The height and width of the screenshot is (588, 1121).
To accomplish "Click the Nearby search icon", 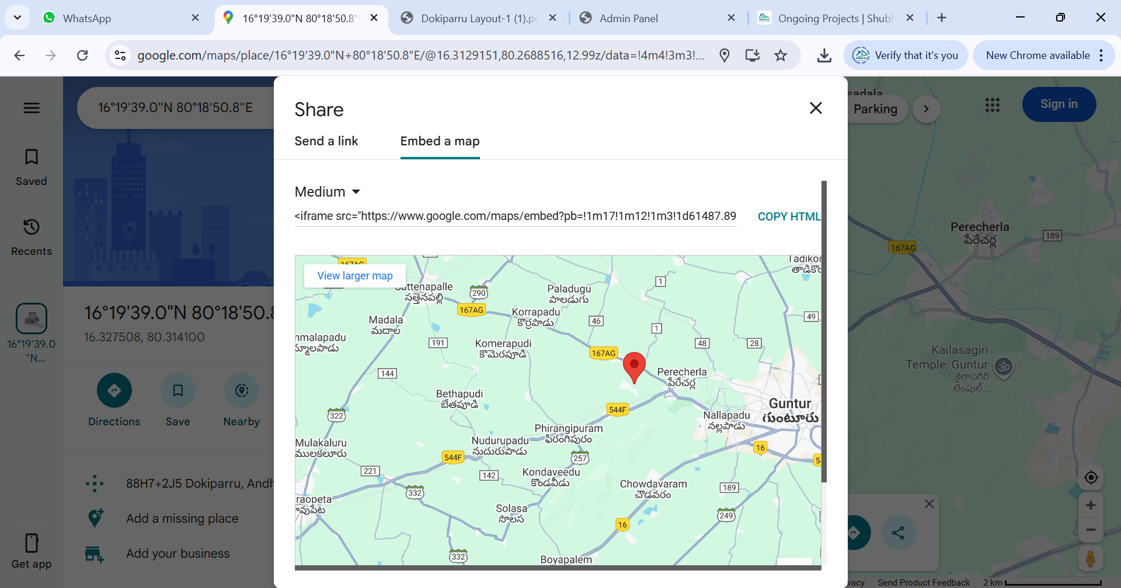I will (x=242, y=390).
